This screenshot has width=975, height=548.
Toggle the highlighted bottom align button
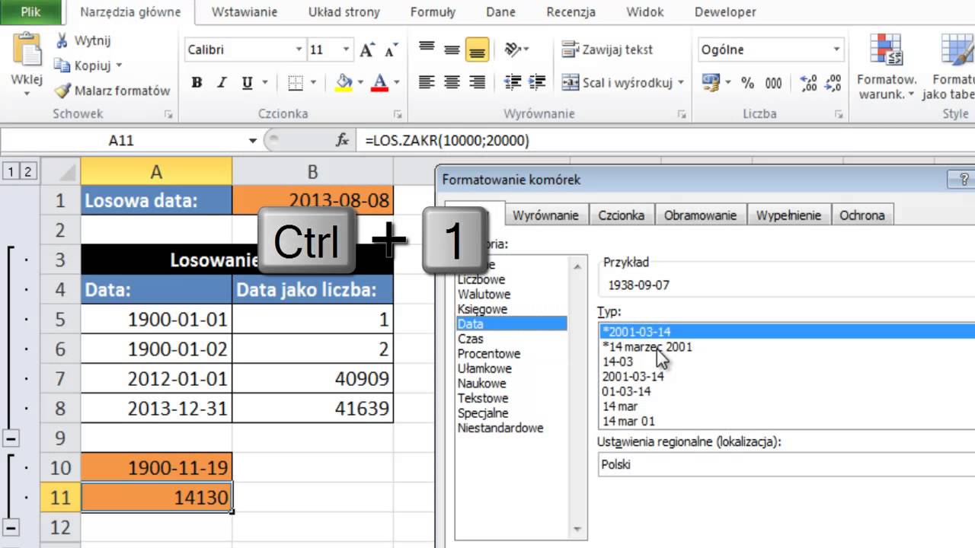(x=477, y=49)
